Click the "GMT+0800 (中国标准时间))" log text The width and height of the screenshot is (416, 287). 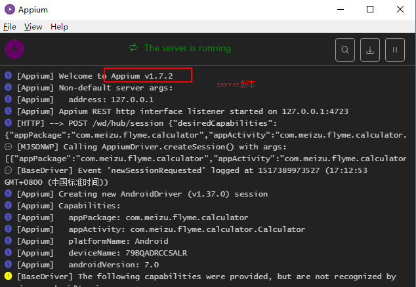[56, 182]
